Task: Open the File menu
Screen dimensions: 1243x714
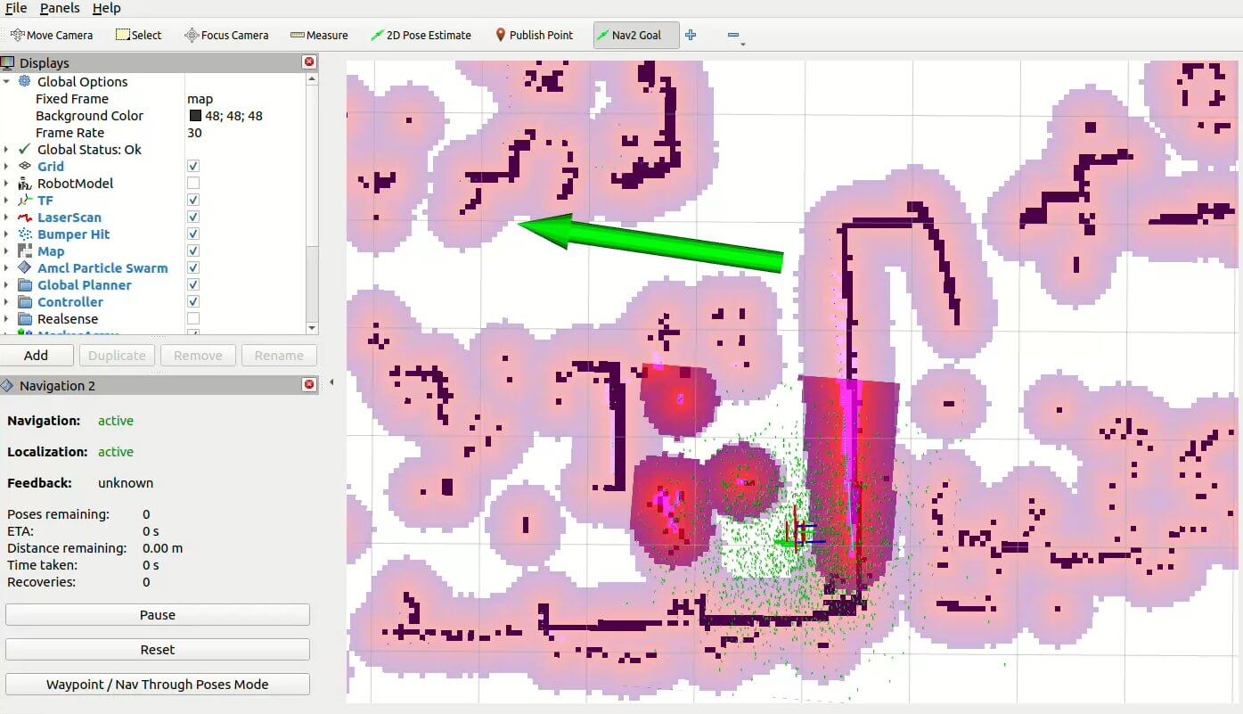Action: (15, 8)
